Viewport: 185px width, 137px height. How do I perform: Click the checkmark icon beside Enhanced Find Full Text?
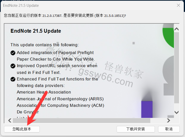click(13, 79)
